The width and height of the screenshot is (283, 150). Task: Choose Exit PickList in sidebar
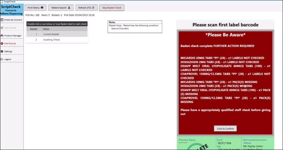coord(12,43)
